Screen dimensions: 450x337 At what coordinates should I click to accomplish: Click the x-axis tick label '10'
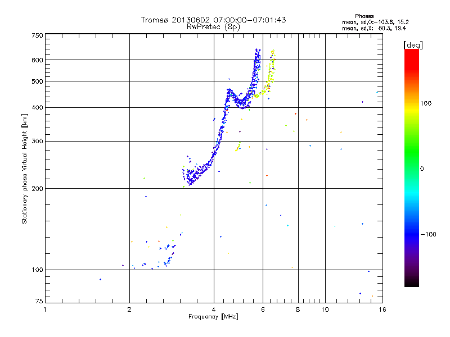(x=325, y=309)
